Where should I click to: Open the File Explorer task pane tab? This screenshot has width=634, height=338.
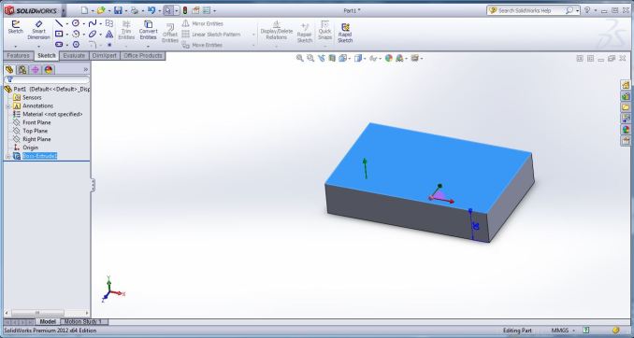click(626, 107)
